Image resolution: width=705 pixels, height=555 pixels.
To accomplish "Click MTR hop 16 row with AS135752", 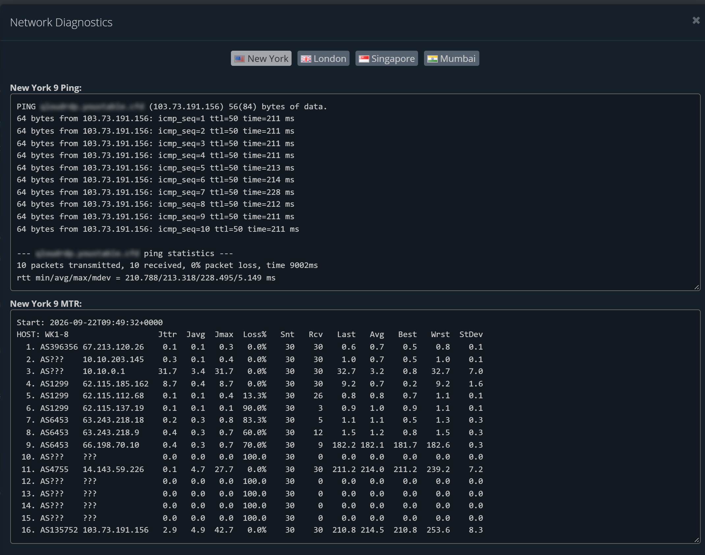I will pyautogui.click(x=252, y=530).
